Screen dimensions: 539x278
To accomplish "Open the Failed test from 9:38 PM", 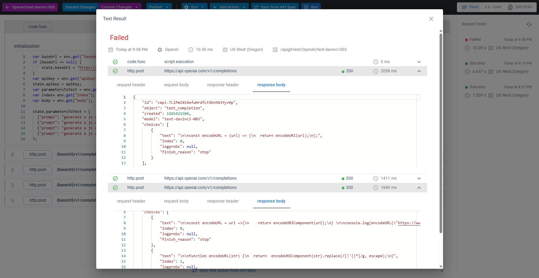I will [x=498, y=44].
